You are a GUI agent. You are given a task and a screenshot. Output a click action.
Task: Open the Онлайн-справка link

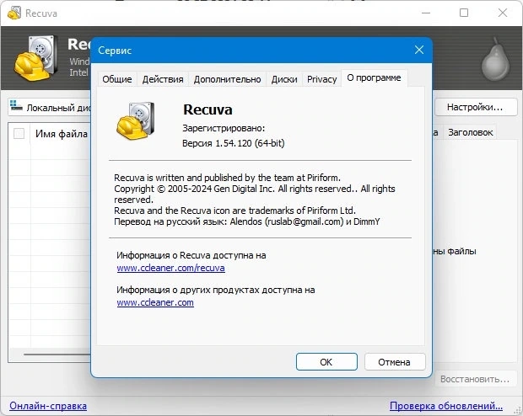pos(48,406)
